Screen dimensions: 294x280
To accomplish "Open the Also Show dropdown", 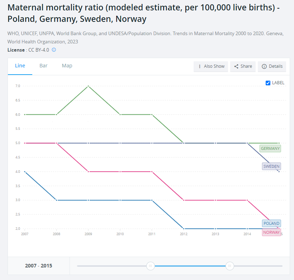I will 211,66.
